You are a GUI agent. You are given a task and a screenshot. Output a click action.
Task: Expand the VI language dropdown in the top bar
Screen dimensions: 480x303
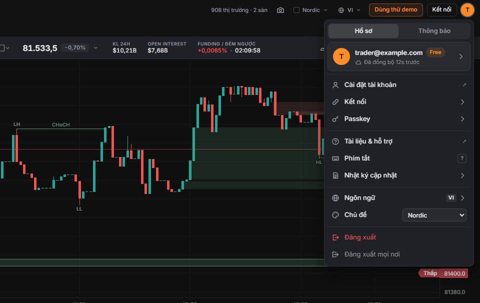tap(349, 10)
